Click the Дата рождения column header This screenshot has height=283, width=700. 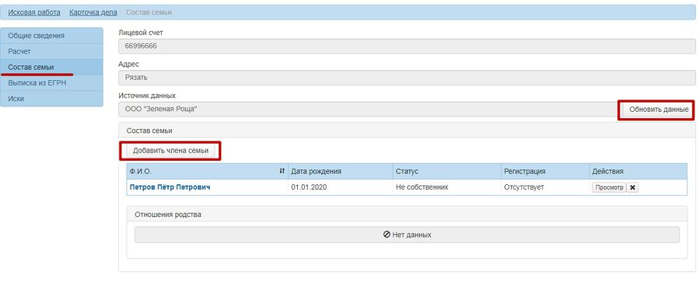click(340, 171)
